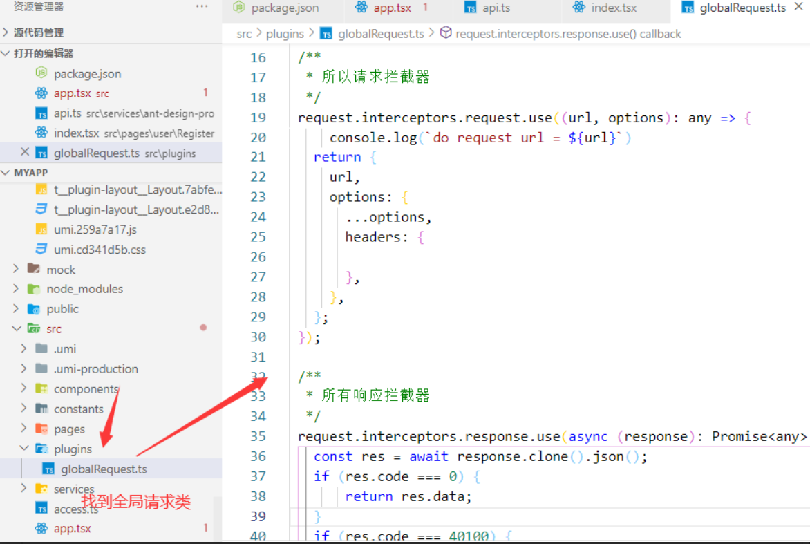Click the node_modules folder icon
The image size is (810, 544).
[33, 289]
